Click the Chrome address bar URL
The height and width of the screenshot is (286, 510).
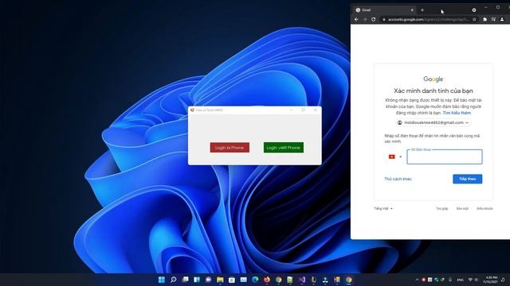pyautogui.click(x=428, y=19)
